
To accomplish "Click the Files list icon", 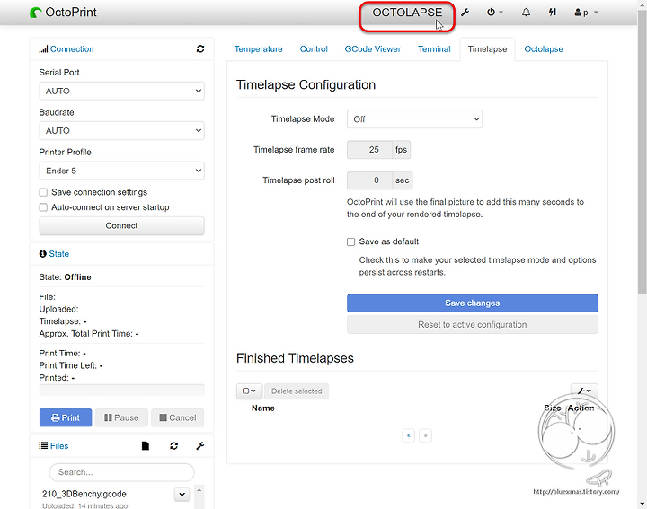I will point(43,445).
